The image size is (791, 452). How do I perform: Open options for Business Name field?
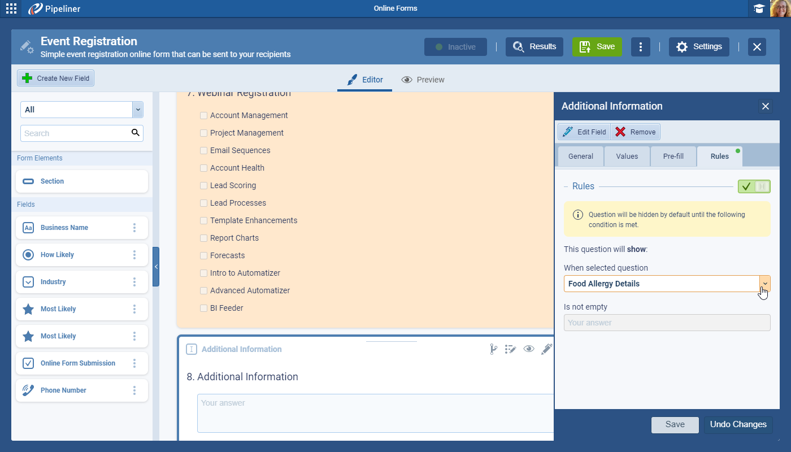(x=134, y=228)
